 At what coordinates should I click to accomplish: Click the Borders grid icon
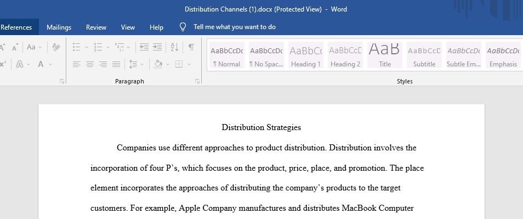pos(179,64)
